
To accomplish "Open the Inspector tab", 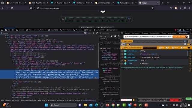I will point(10,30).
